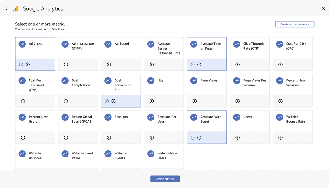This screenshot has width=329, height=188.
Task: Close the Google Analytics dialog
Action: (x=323, y=9)
